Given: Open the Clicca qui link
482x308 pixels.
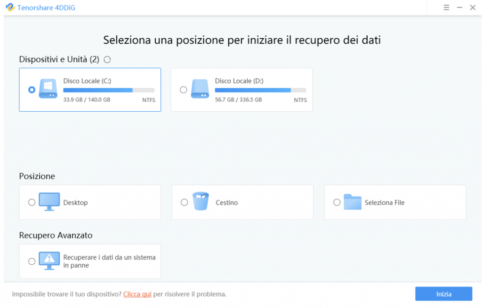Looking at the screenshot, I should pyautogui.click(x=137, y=294).
